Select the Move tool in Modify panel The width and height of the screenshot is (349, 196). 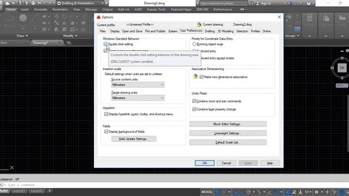tap(57, 16)
